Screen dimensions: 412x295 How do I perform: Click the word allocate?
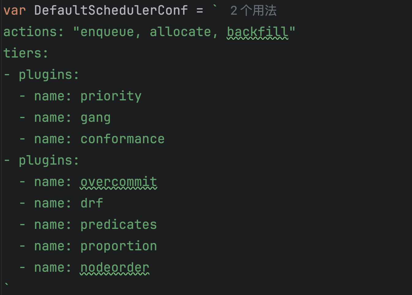coord(180,32)
